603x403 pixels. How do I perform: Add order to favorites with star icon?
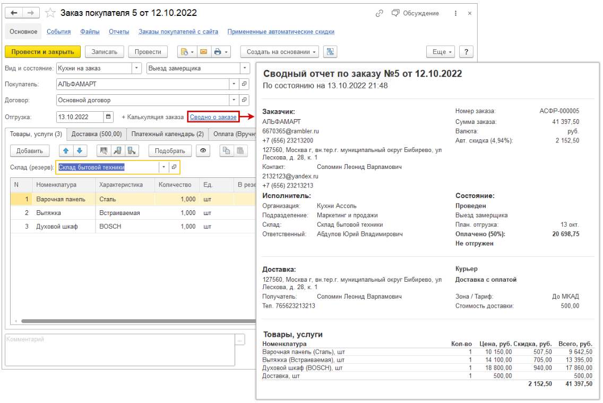[50, 13]
